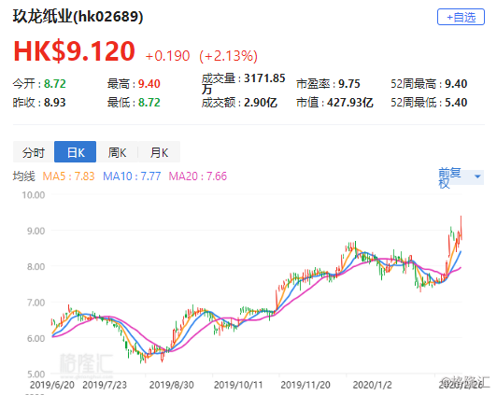Click the 9.00 y-axis label
497x395 pixels.
pyautogui.click(x=35, y=231)
